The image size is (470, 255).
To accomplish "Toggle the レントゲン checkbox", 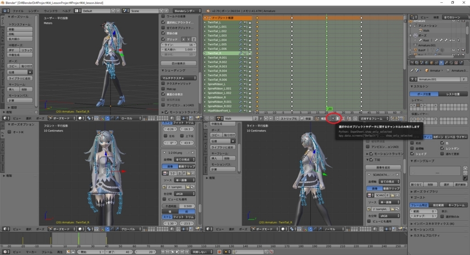I will 442,148.
